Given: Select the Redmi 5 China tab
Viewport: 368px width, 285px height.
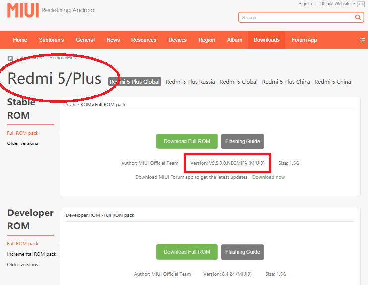Looking at the screenshot, I should coord(333,82).
